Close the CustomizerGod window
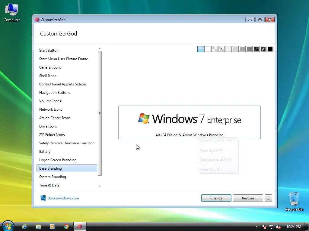The width and height of the screenshot is (309, 231). coord(270,20)
